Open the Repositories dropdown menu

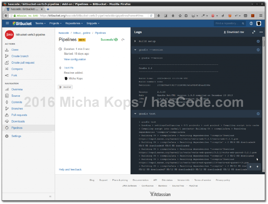point(74,23)
